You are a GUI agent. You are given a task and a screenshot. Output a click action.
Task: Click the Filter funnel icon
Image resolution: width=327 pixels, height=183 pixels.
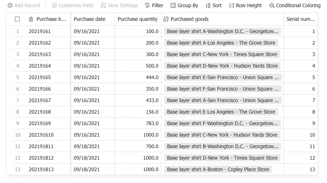coord(147,5)
